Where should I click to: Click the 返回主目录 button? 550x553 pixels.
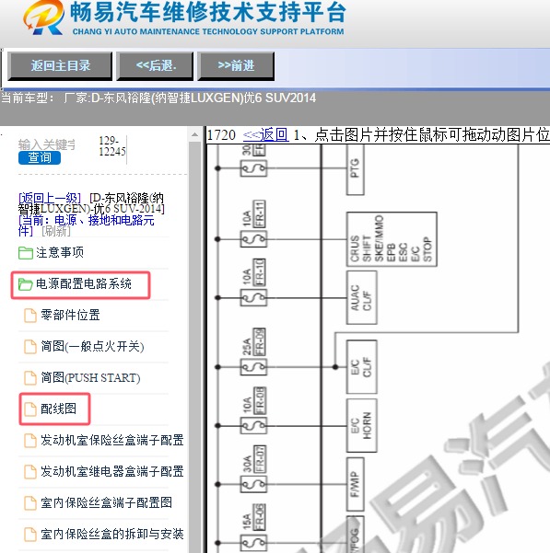[60, 66]
